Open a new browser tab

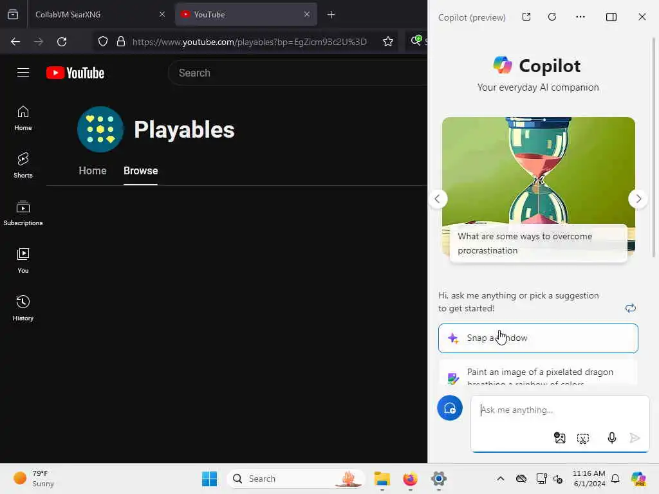tap(331, 15)
